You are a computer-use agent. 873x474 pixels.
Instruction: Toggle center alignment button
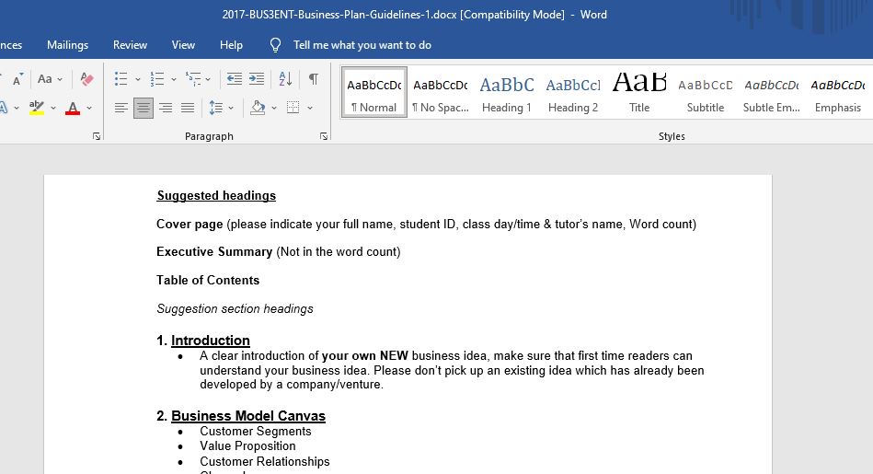[144, 108]
